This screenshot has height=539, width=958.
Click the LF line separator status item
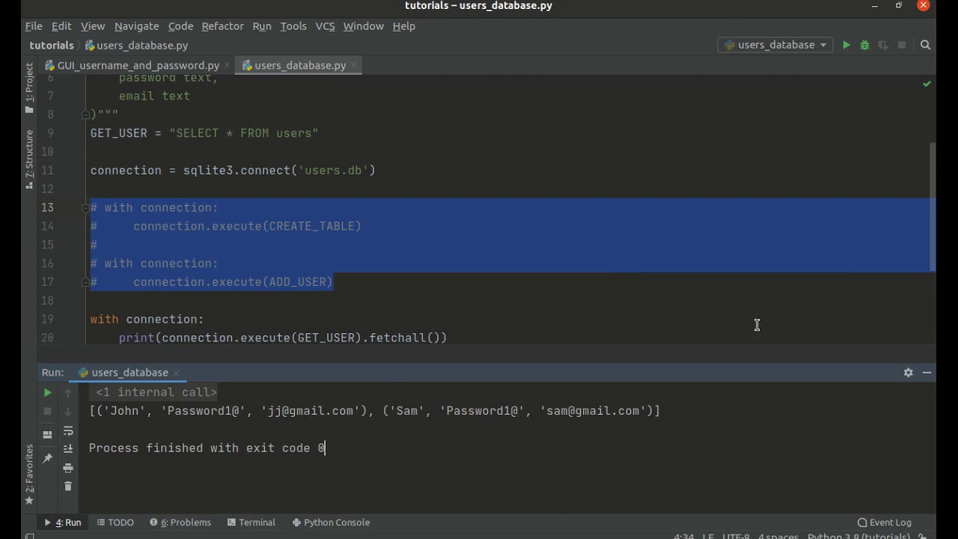(708, 536)
